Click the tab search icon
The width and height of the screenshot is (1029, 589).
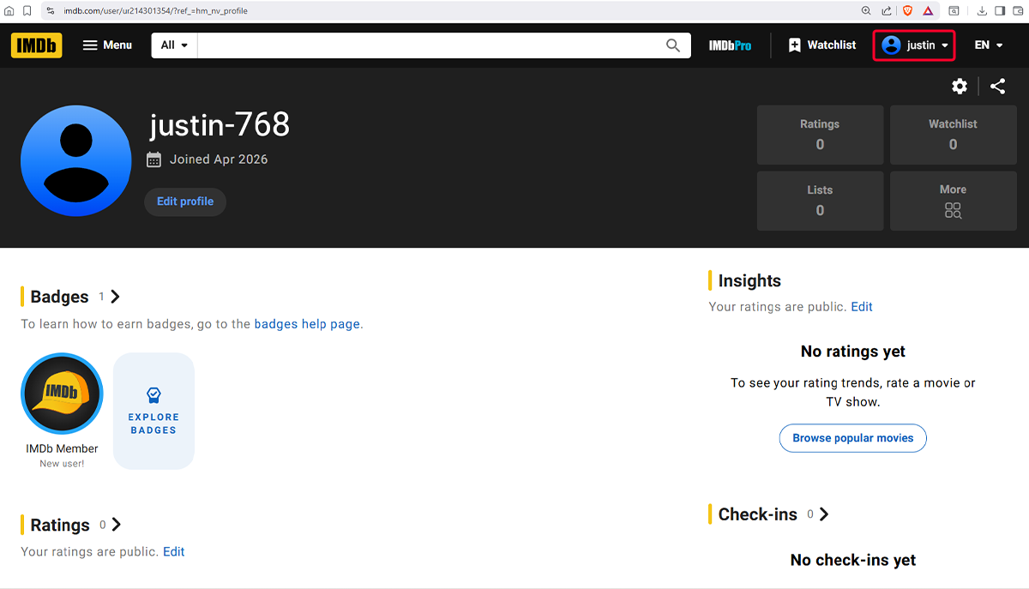coord(954,10)
